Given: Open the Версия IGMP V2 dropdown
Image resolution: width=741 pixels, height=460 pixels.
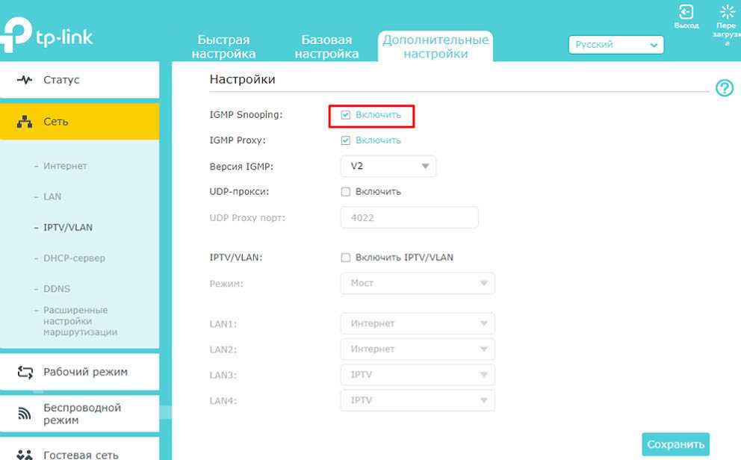Looking at the screenshot, I should [x=388, y=167].
